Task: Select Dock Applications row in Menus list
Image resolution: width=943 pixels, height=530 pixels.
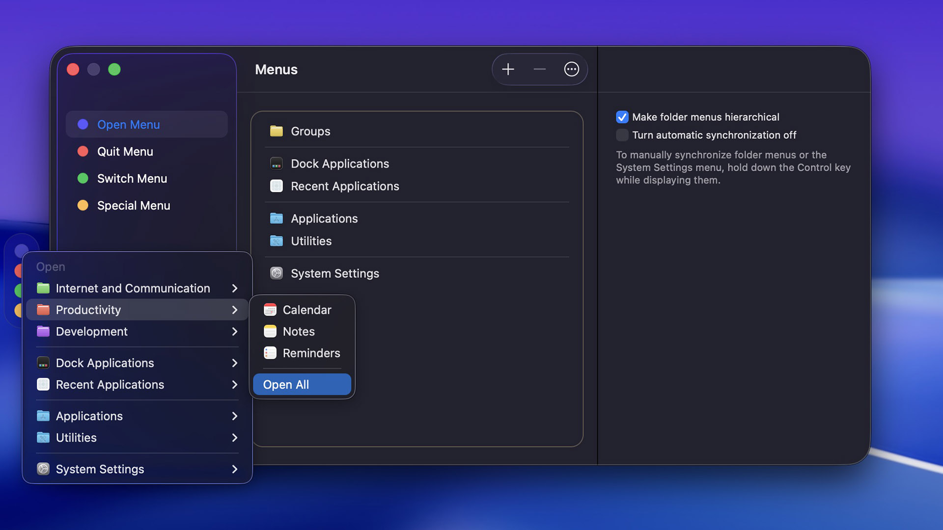Action: pos(416,163)
